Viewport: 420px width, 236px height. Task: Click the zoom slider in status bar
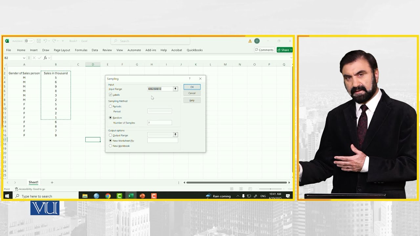tap(270, 189)
